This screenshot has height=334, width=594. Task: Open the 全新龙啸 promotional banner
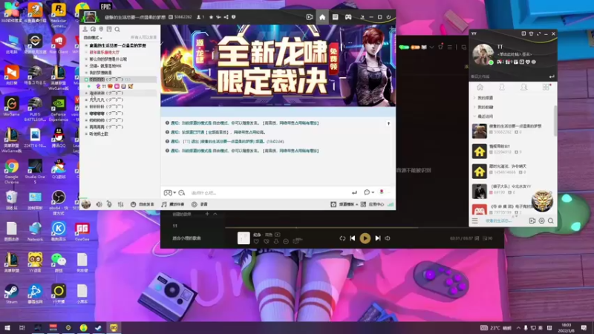coord(278,65)
